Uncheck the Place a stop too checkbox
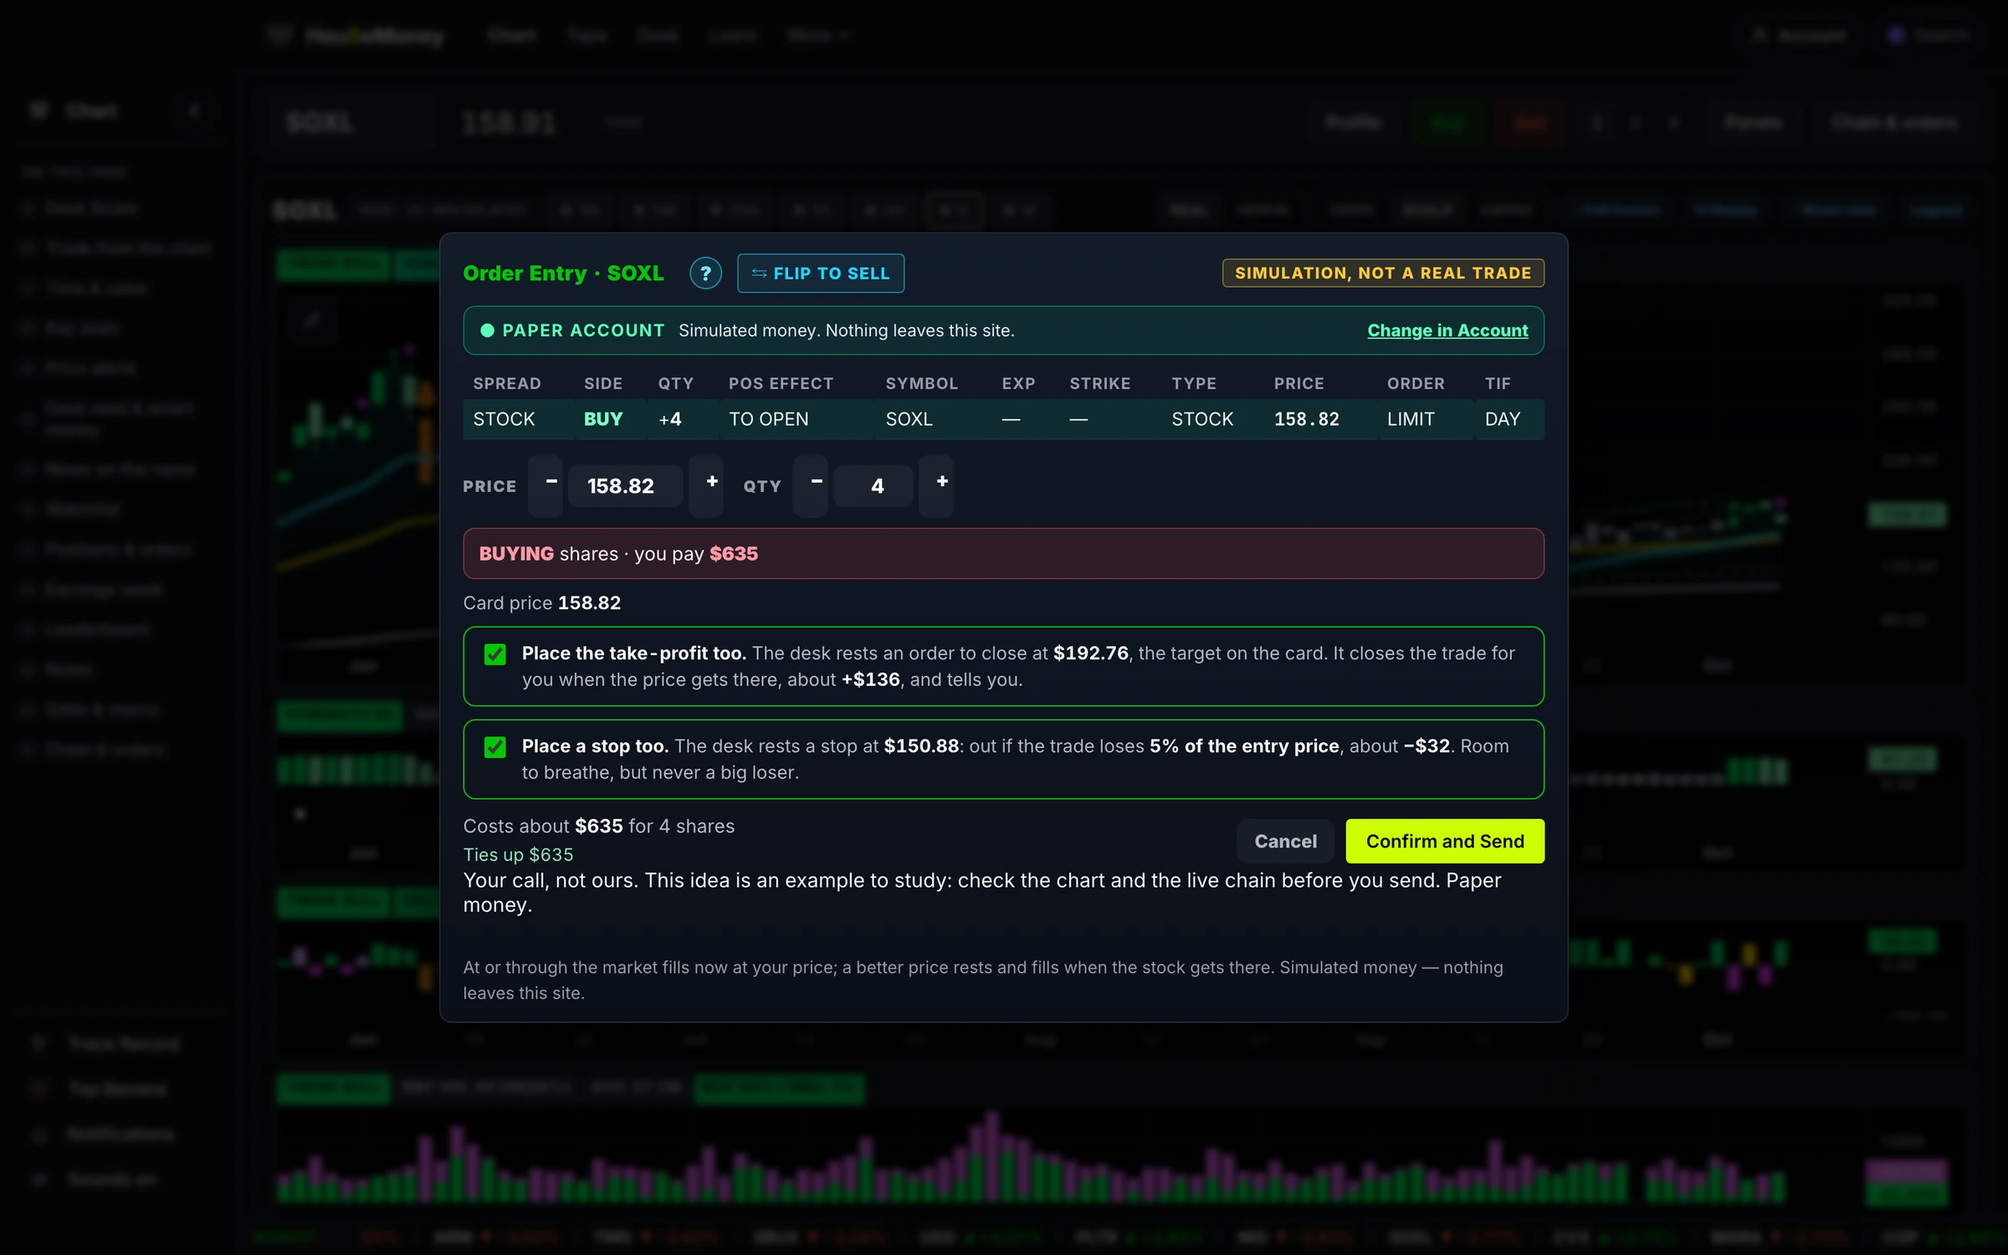The height and width of the screenshot is (1255, 2008). point(495,747)
